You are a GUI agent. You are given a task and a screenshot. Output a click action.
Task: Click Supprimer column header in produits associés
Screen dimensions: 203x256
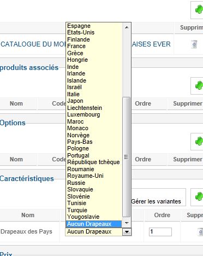[x=188, y=103]
